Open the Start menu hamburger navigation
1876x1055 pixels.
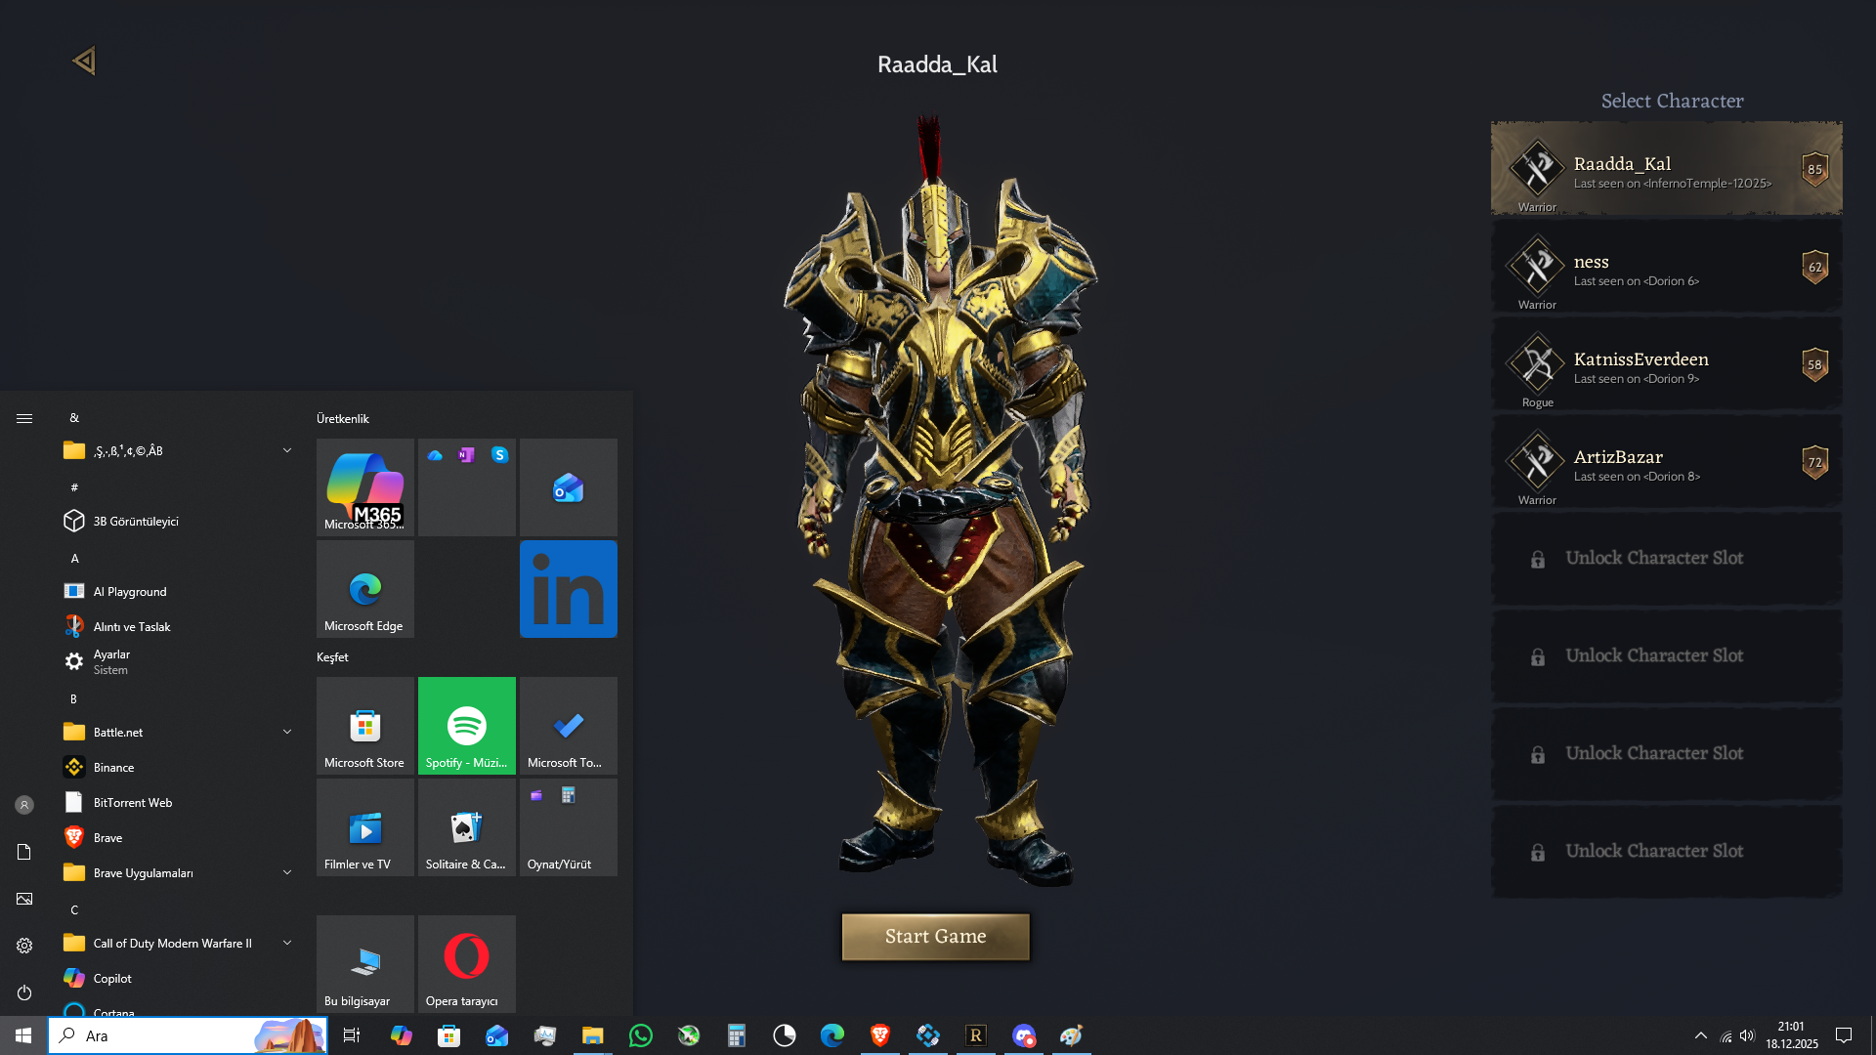[24, 418]
